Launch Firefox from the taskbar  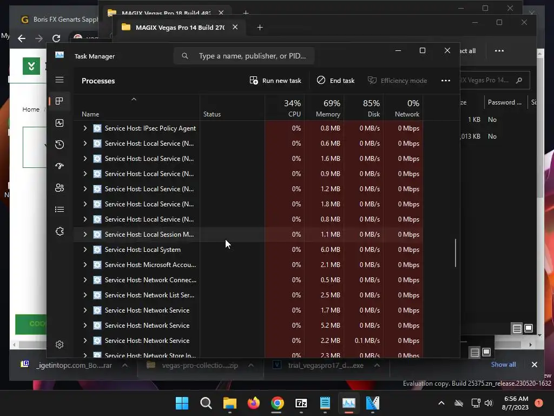click(x=253, y=402)
